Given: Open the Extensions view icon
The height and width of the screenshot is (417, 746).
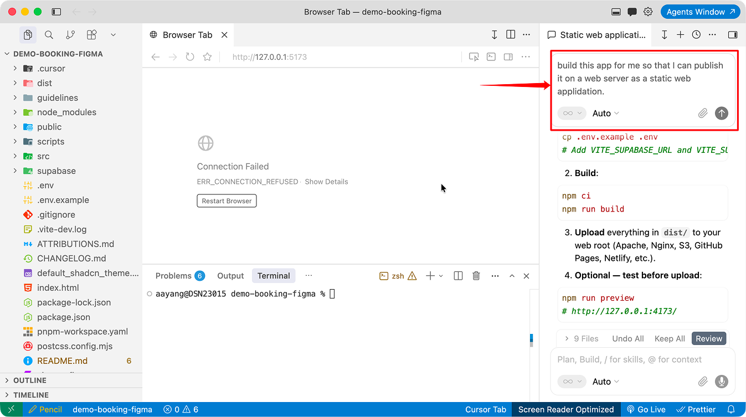Looking at the screenshot, I should (x=92, y=35).
